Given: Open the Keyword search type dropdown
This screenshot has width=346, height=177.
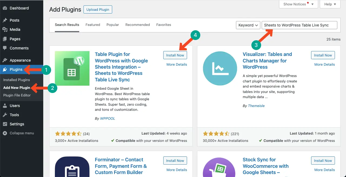Looking at the screenshot, I should 248,25.
